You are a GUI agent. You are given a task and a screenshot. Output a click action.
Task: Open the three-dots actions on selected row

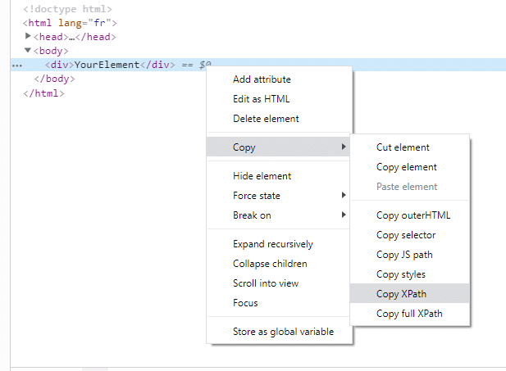16,66
